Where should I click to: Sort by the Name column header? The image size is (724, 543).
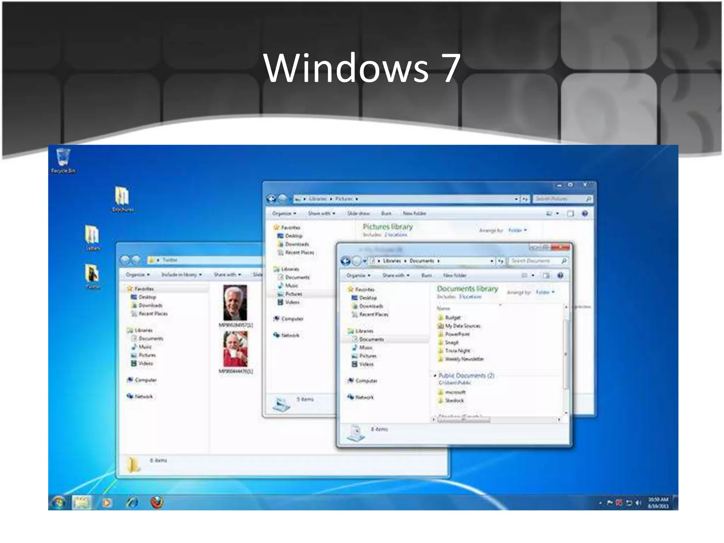coord(443,309)
